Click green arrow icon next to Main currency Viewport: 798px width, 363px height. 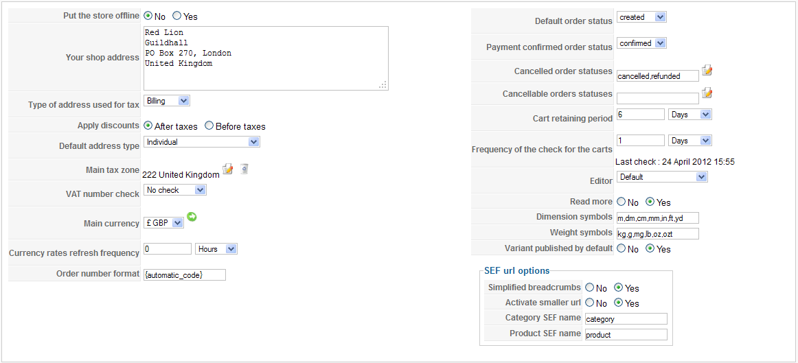pyautogui.click(x=192, y=217)
